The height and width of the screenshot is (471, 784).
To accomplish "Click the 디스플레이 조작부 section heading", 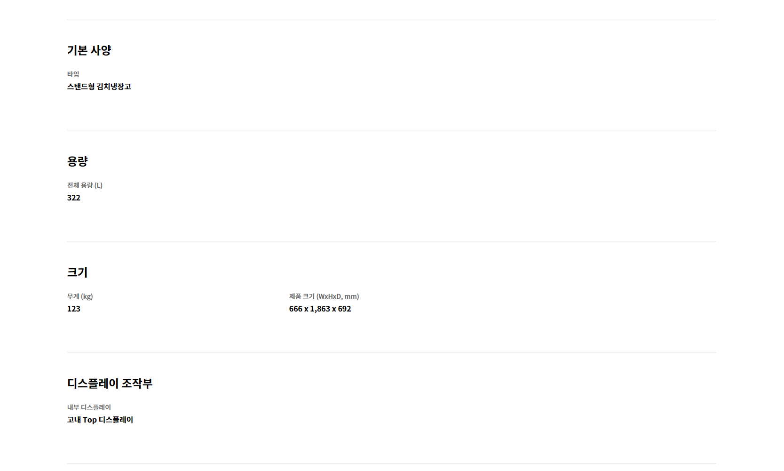I will [x=110, y=383].
